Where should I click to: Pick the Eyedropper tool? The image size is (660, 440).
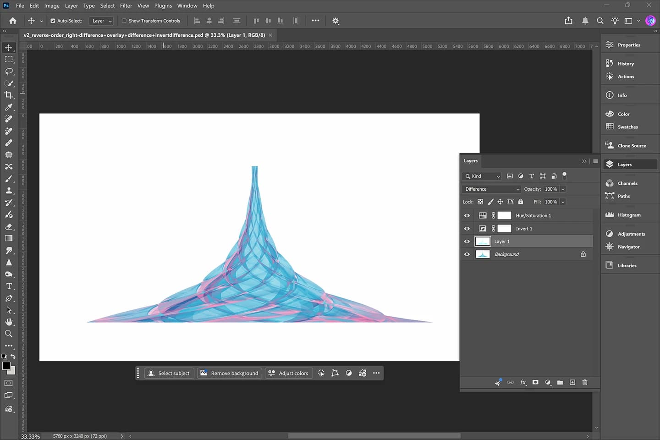tap(9, 107)
